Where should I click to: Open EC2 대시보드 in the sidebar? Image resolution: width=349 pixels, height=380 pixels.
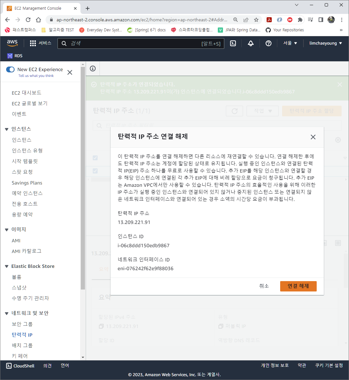click(26, 93)
